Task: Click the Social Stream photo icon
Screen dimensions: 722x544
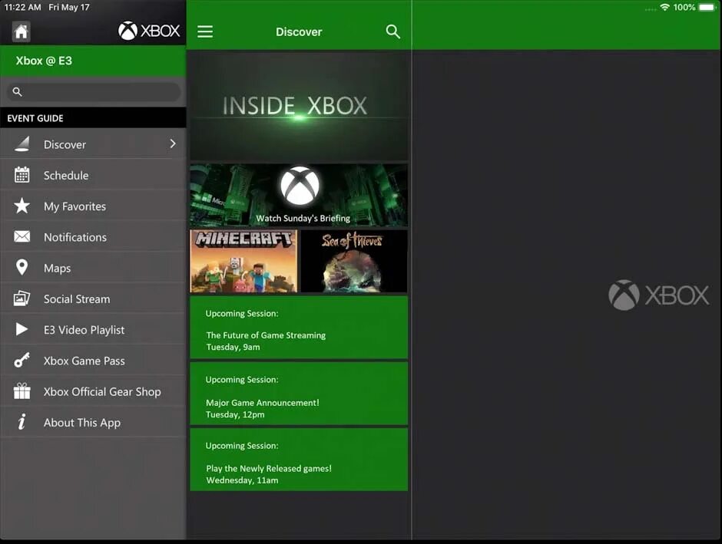Action: [22, 298]
